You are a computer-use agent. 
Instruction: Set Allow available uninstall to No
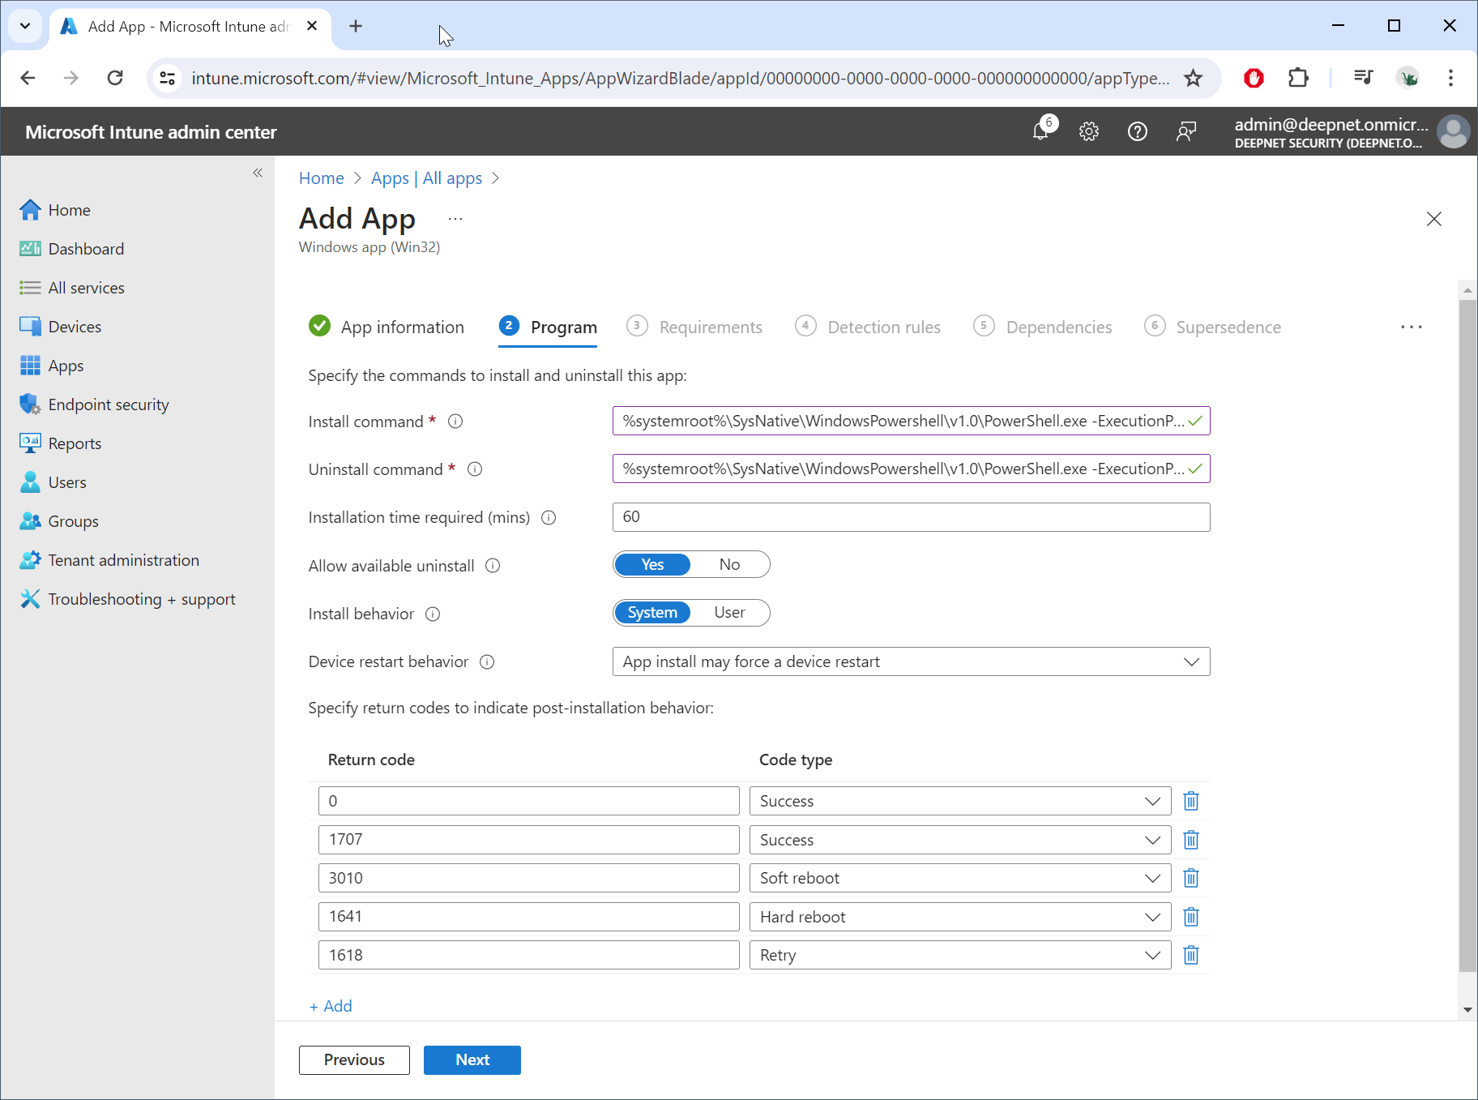[729, 565]
